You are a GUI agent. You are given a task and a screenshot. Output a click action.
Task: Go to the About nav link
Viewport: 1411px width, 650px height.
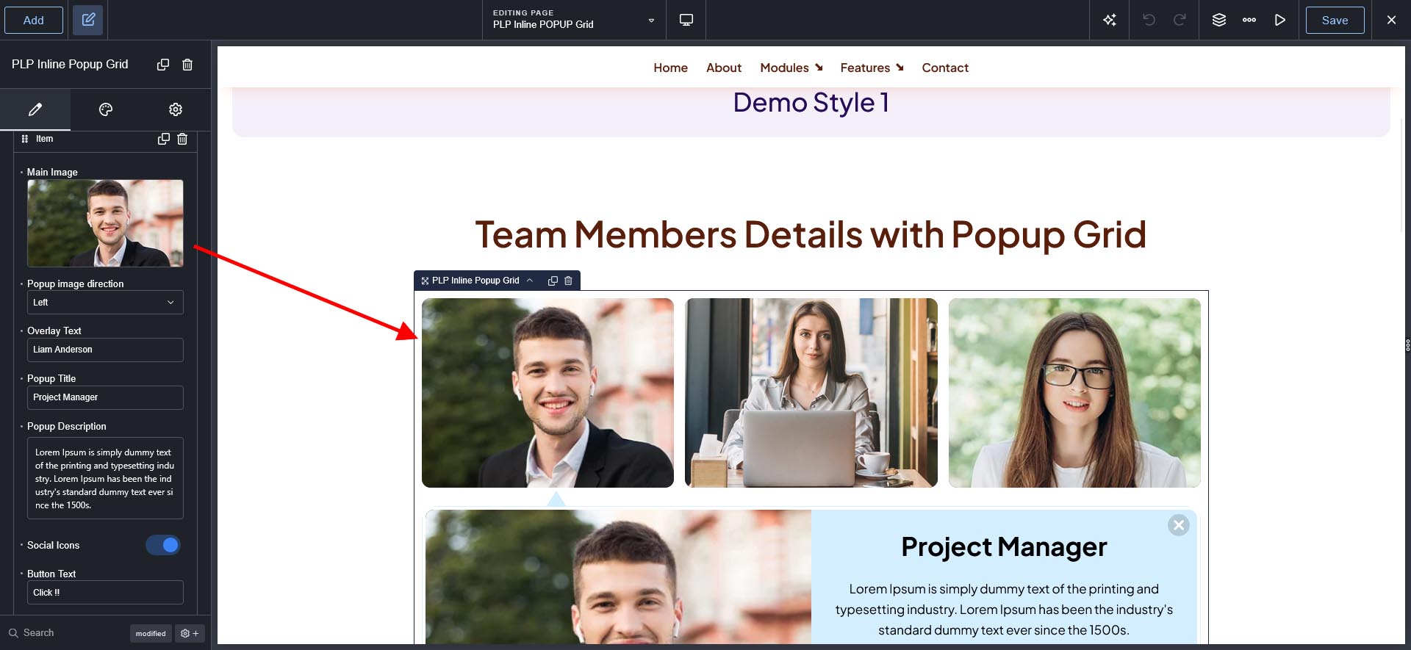point(724,68)
